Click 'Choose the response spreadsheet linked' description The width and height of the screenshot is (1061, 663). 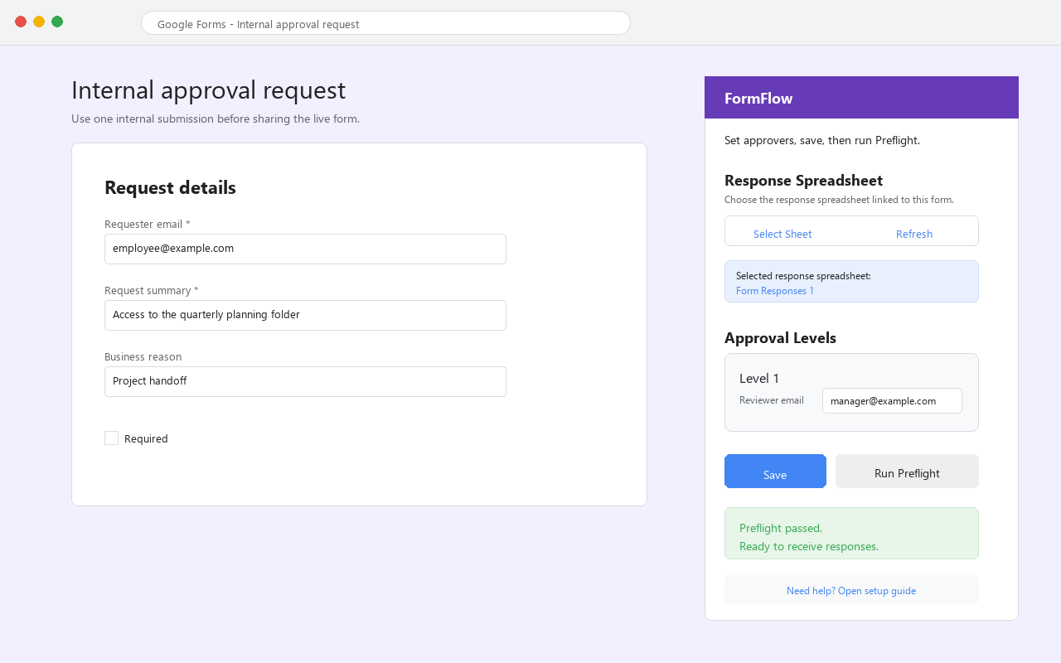click(839, 200)
